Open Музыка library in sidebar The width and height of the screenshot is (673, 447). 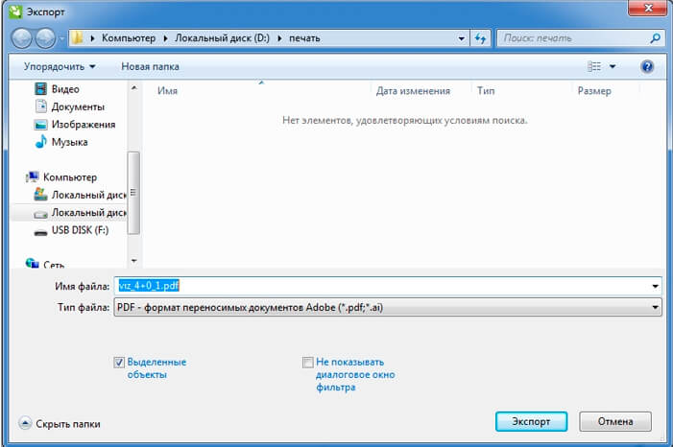[x=69, y=142]
